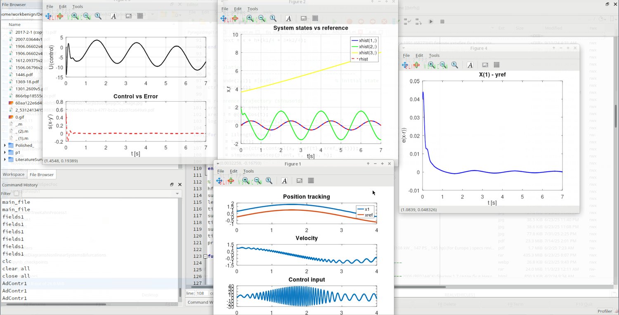Toggle axes visibility in Figure 4
Screen dimensions: 619x315
[x=485, y=65]
